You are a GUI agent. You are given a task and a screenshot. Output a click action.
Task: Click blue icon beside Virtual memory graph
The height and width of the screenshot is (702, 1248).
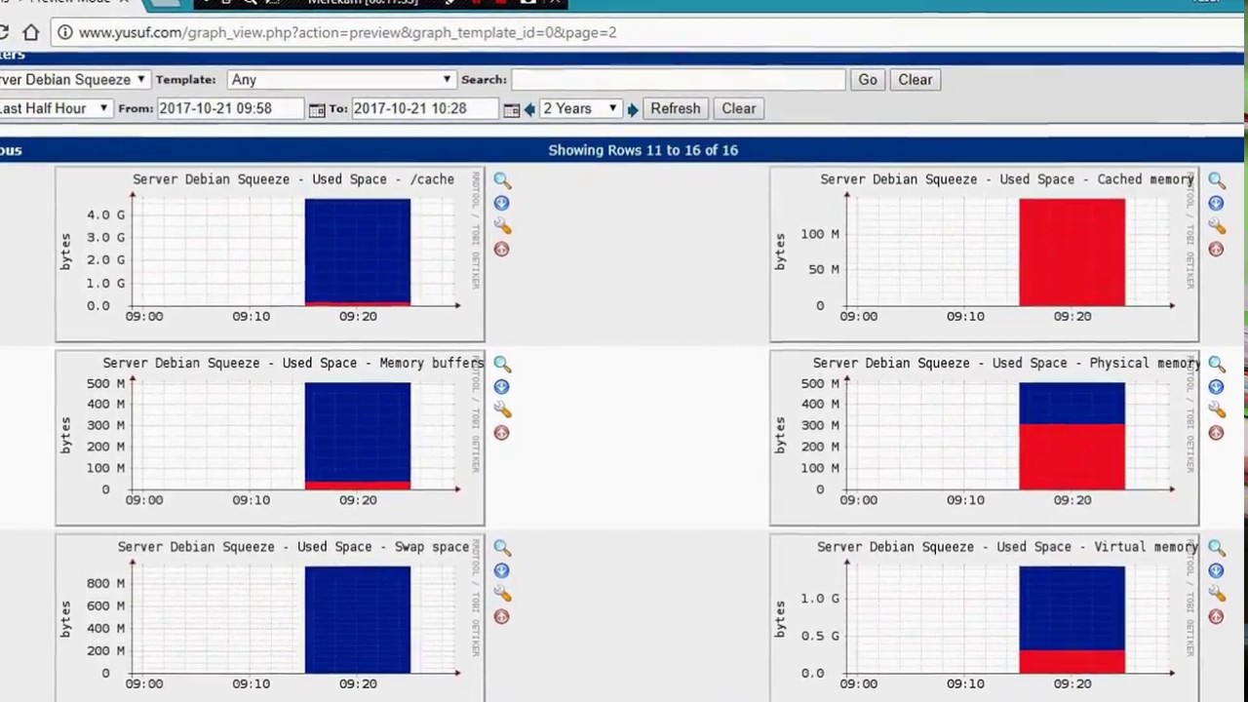pyautogui.click(x=1216, y=570)
